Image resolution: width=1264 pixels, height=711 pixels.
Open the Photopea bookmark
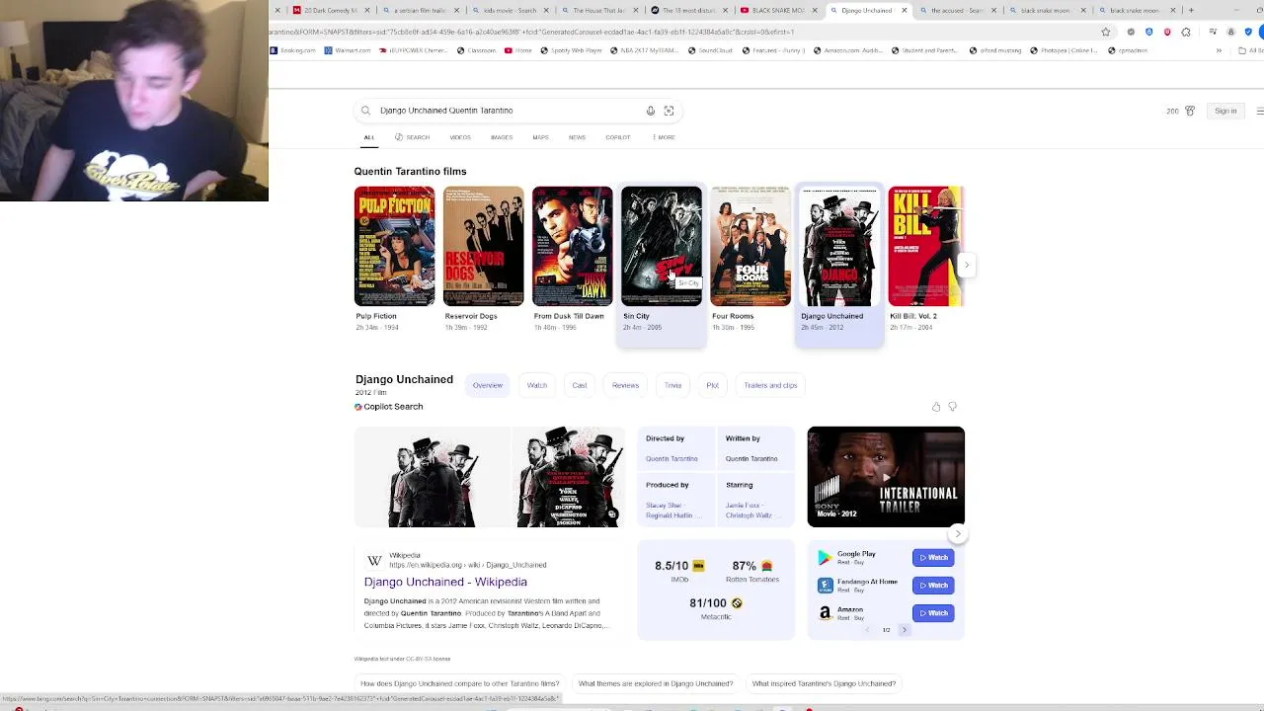tap(1063, 50)
